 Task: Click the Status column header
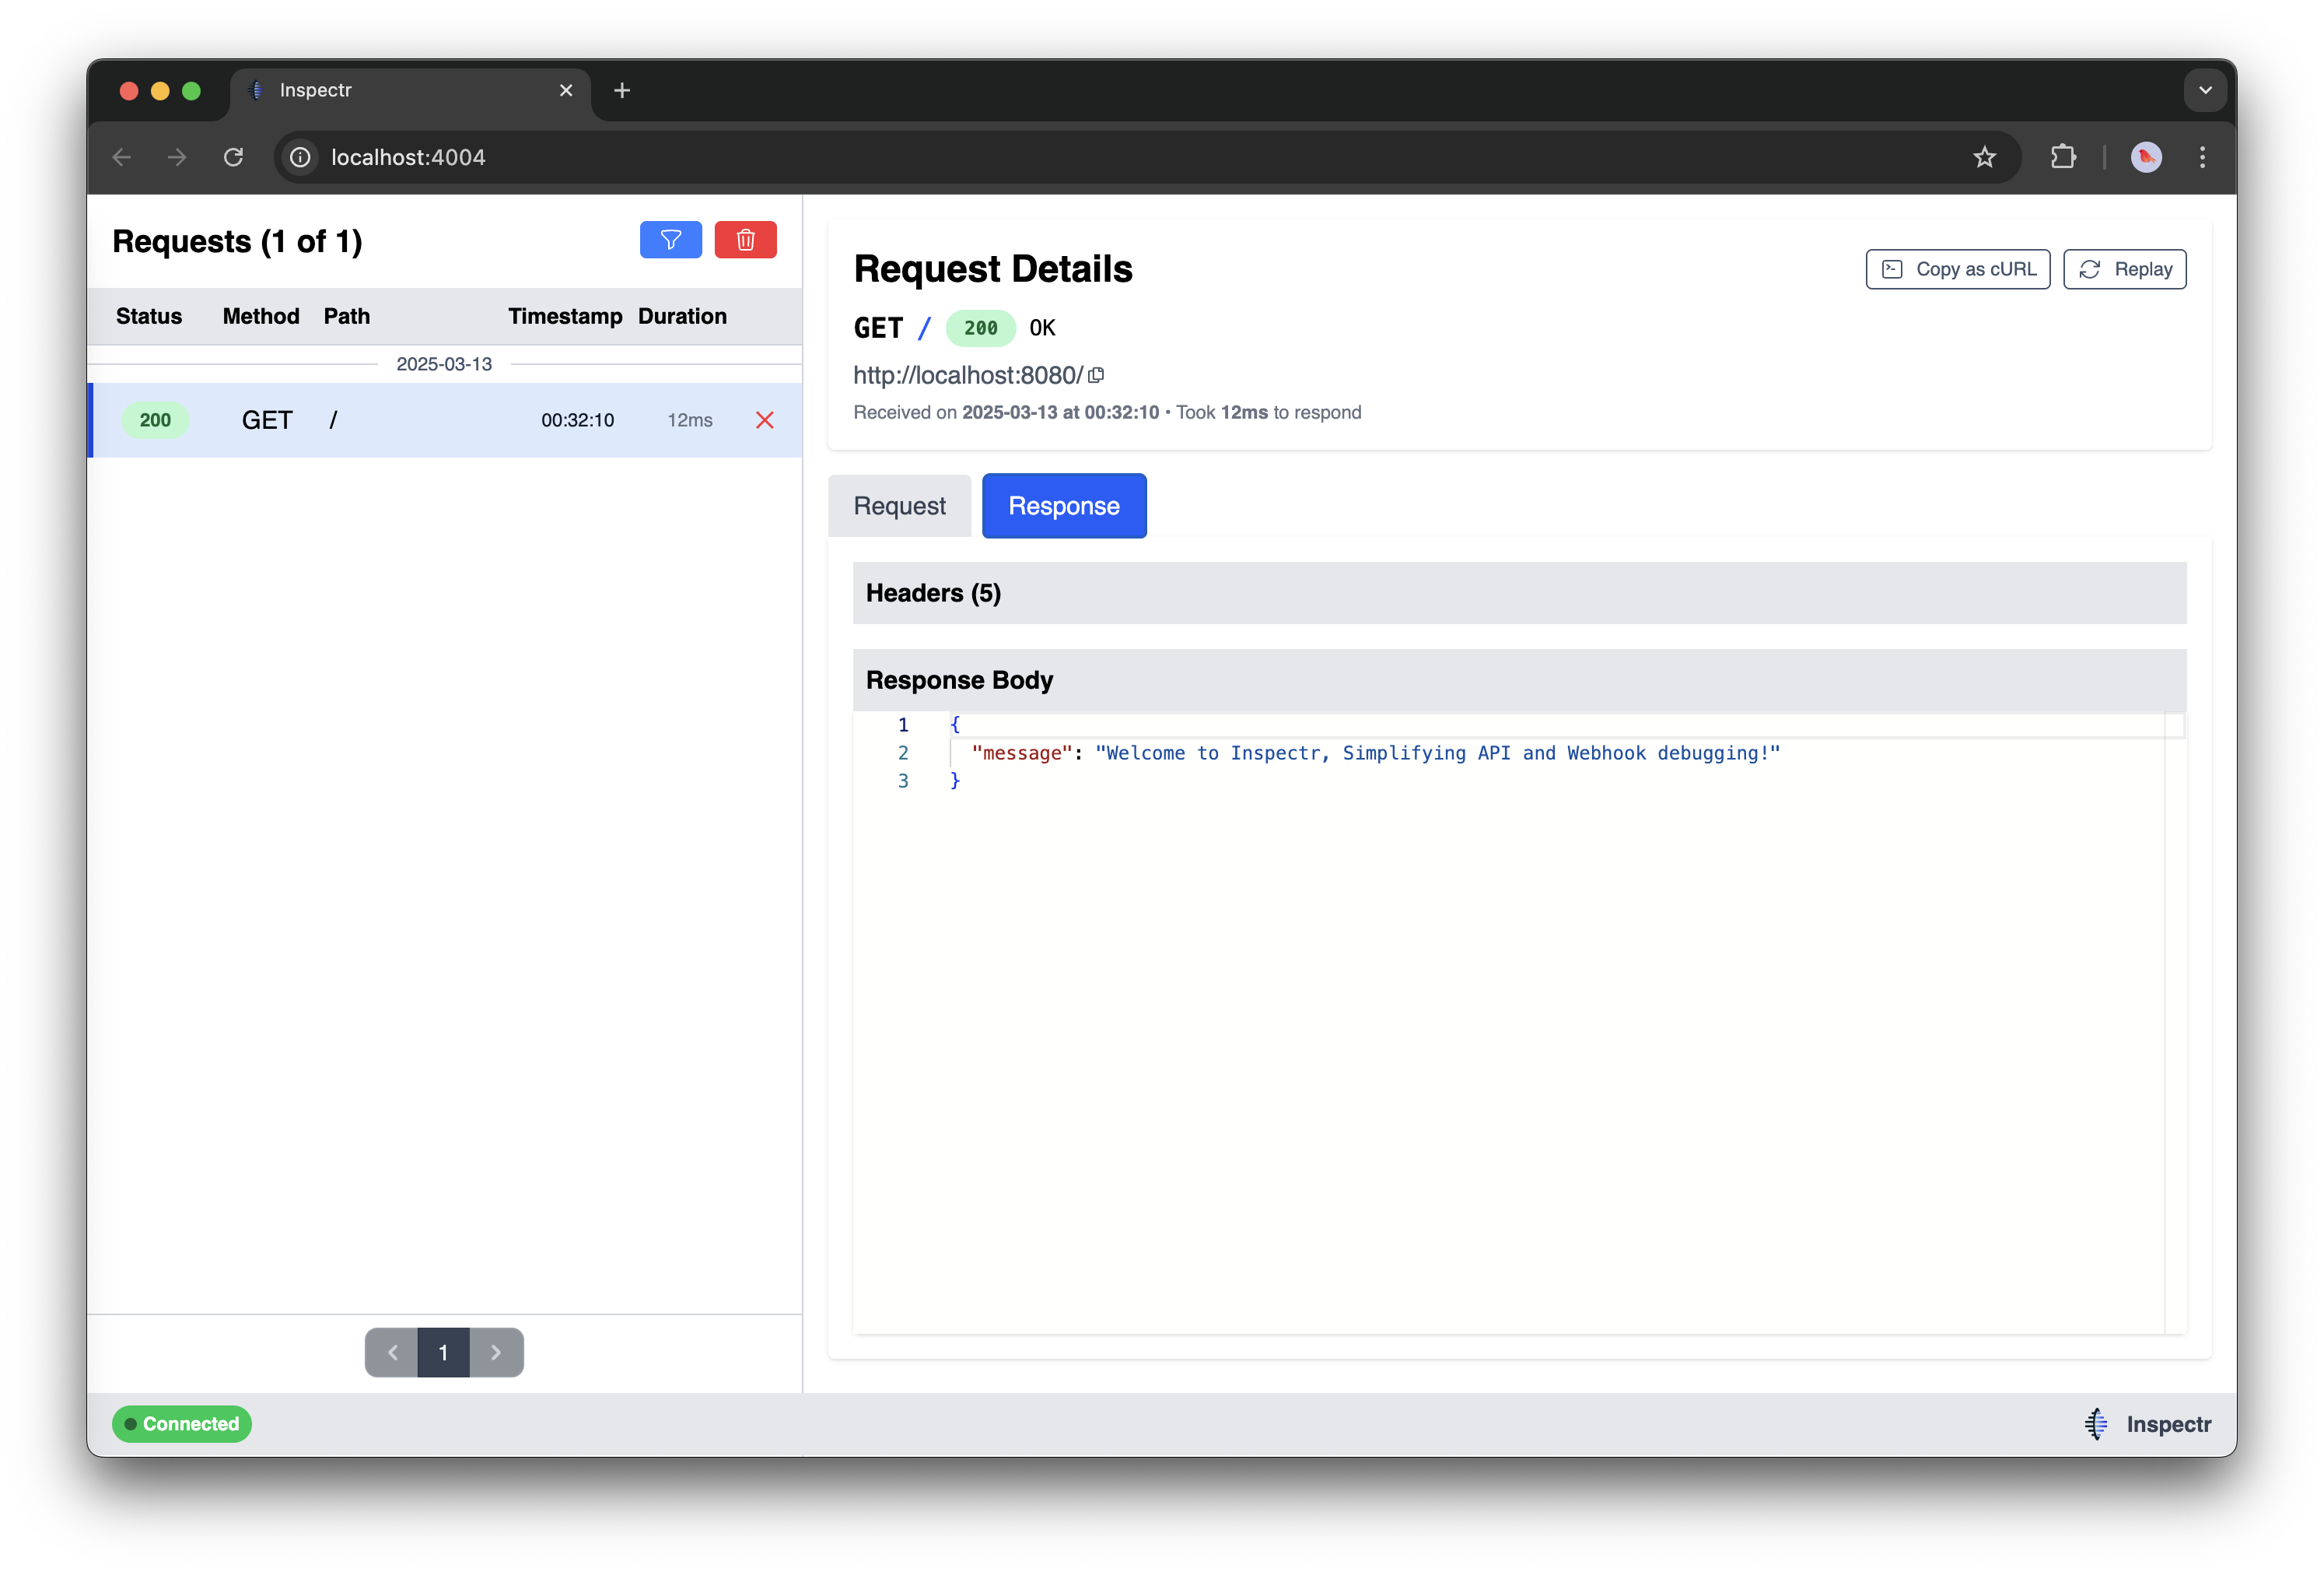pyautogui.click(x=149, y=316)
